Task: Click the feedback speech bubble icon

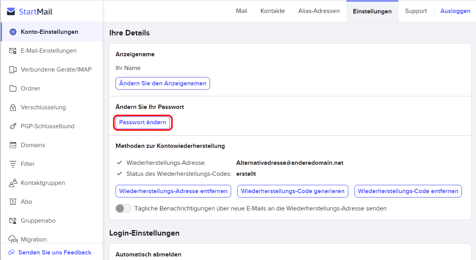Action: 11,253
